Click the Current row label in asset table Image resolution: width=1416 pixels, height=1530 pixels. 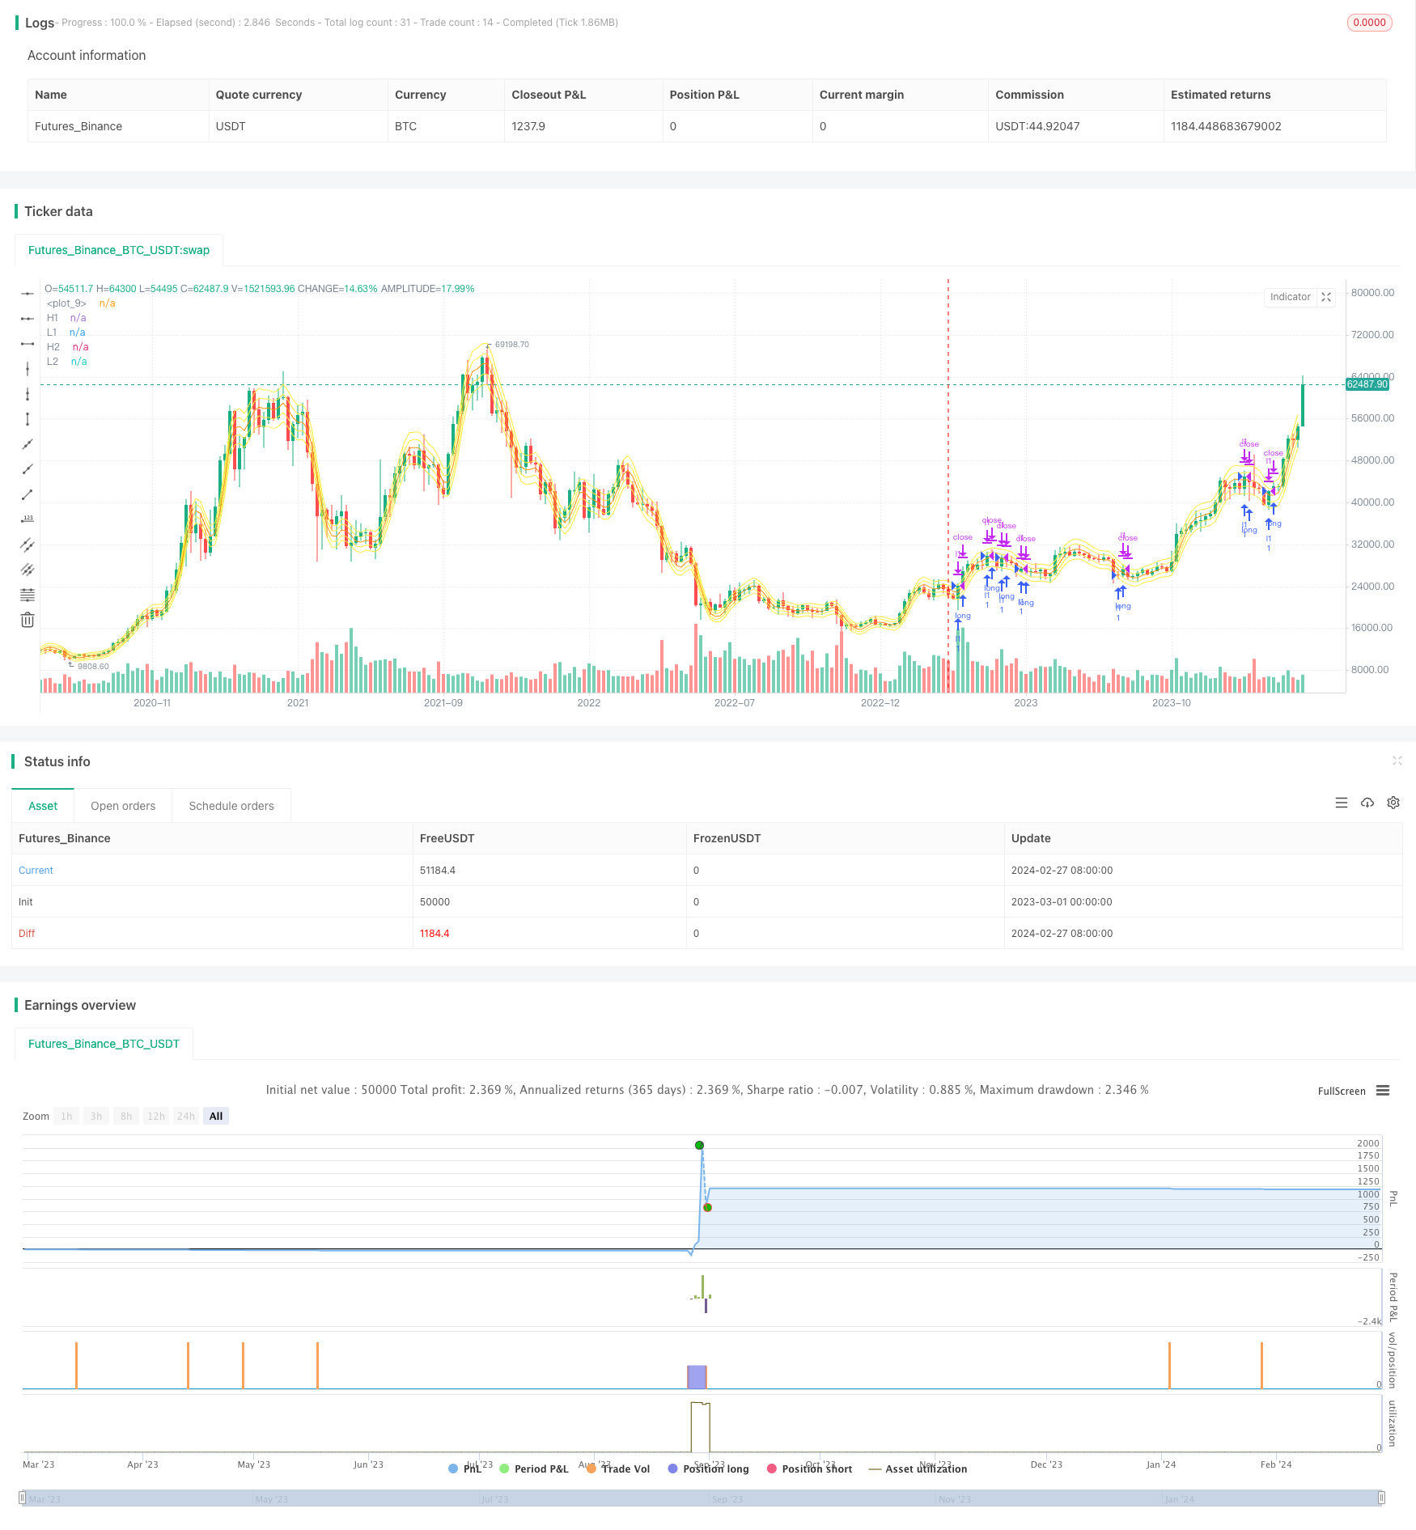pyautogui.click(x=36, y=870)
